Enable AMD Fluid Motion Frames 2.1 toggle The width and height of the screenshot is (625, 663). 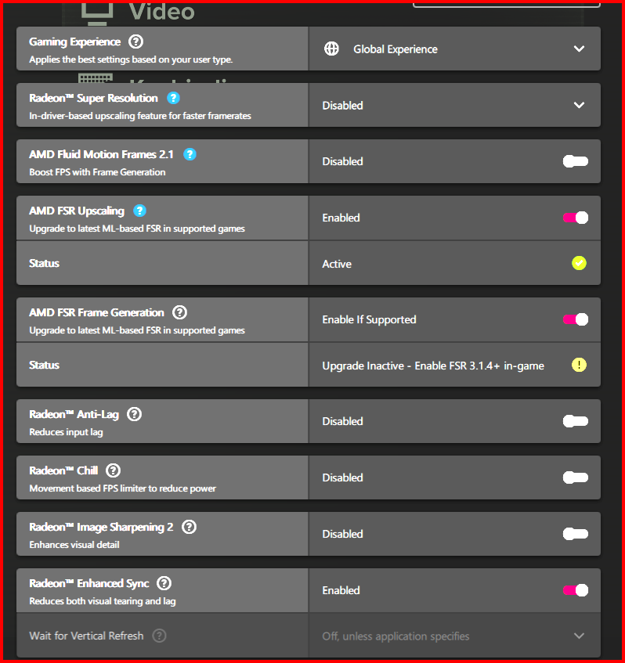(576, 161)
